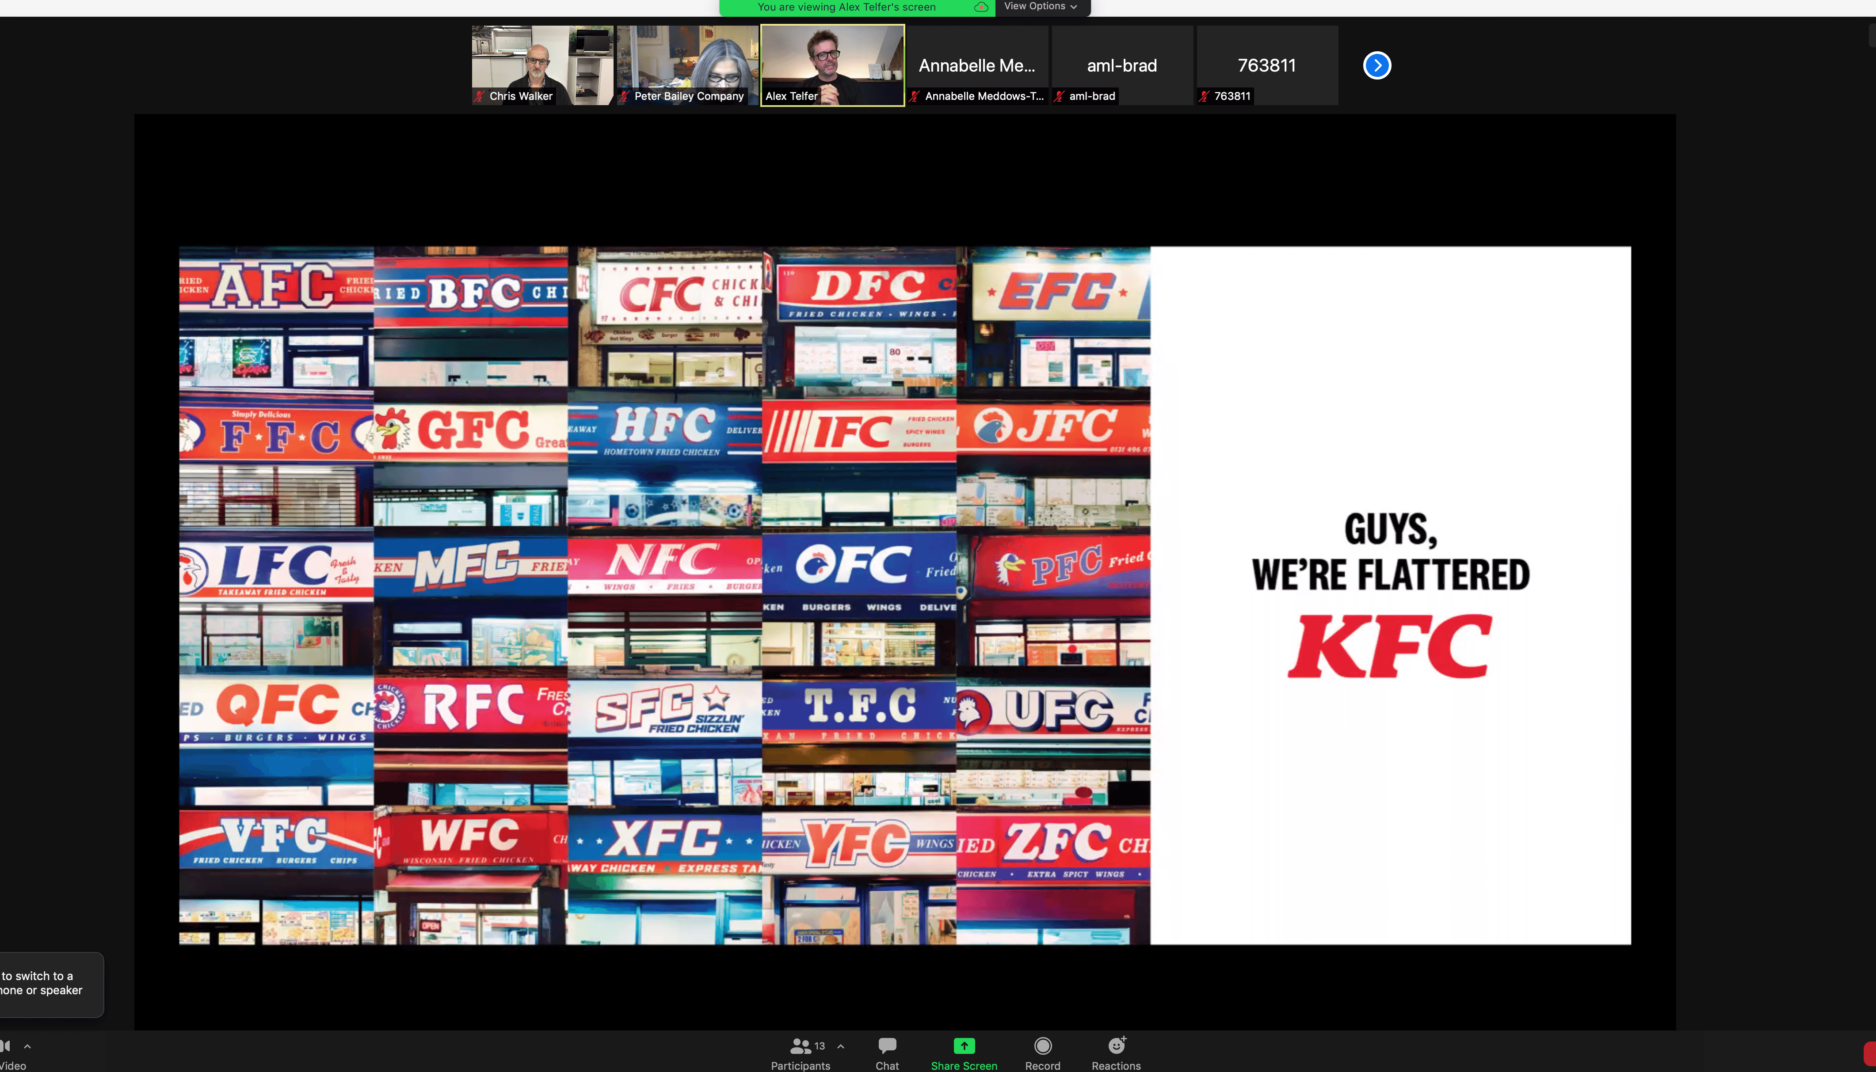Open the Chat panel
This screenshot has height=1072, width=1876.
(x=887, y=1053)
